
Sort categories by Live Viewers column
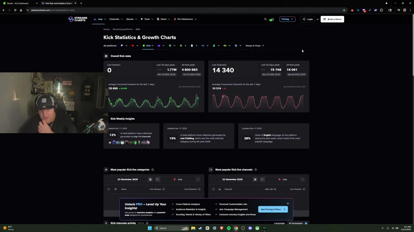pyautogui.click(x=155, y=189)
